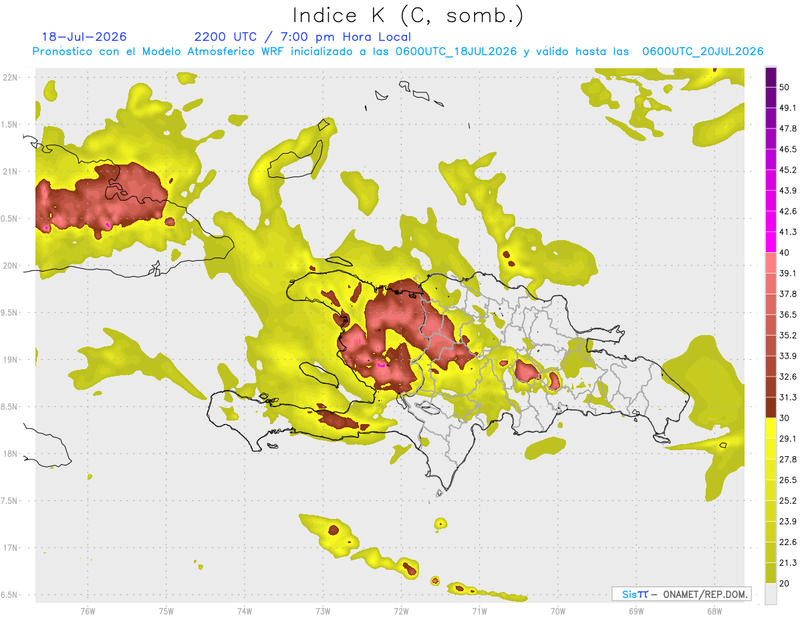
Task: Click the colorbar value "25.2"
Action: tap(788, 500)
